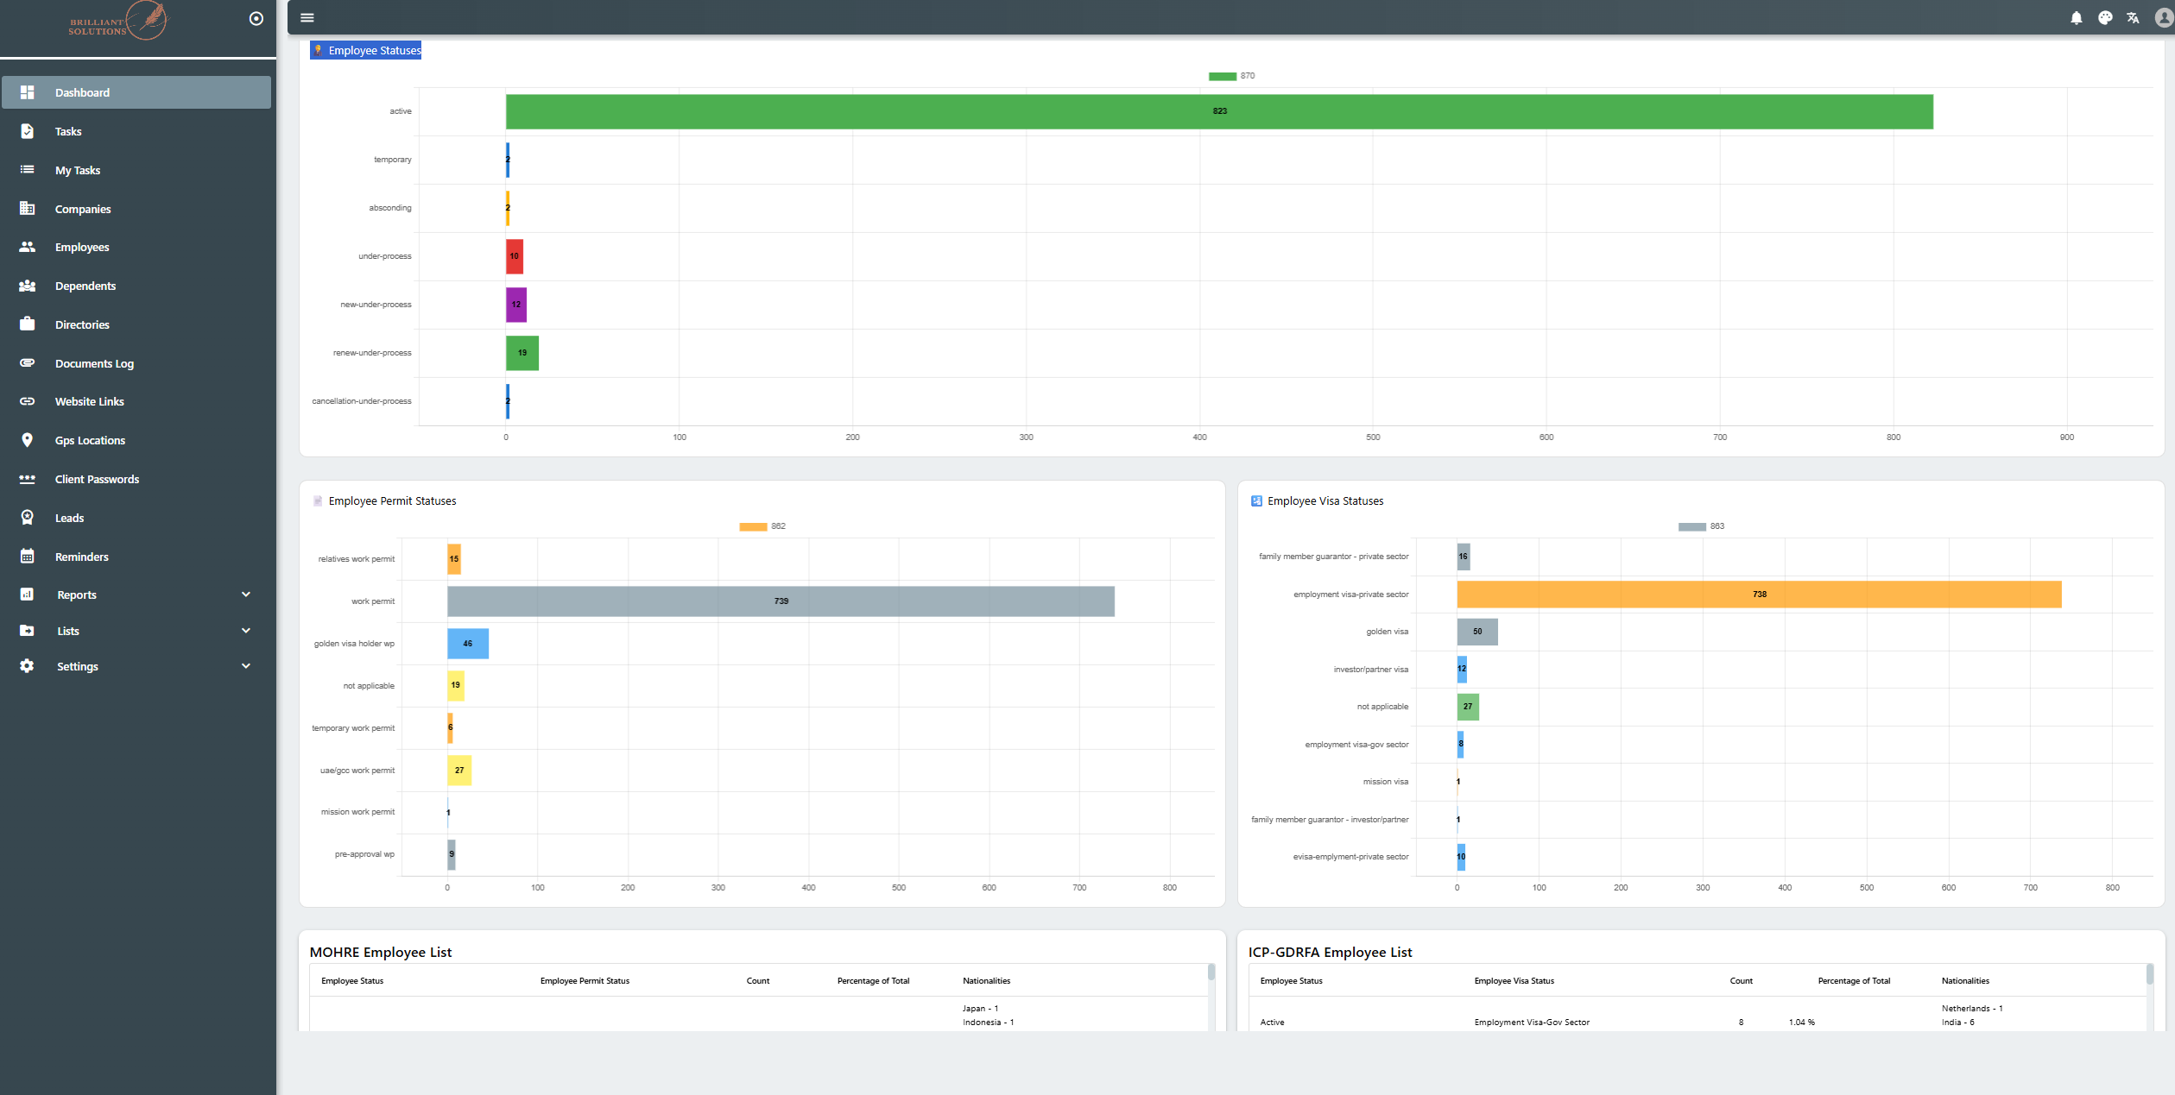Click the Client Passwords icon
Image resolution: width=2175 pixels, height=1095 pixels.
27,479
